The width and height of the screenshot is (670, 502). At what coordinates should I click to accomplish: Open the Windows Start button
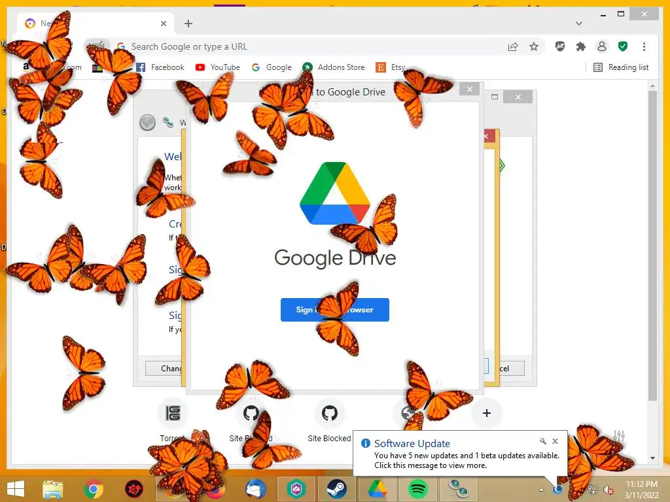point(16,489)
